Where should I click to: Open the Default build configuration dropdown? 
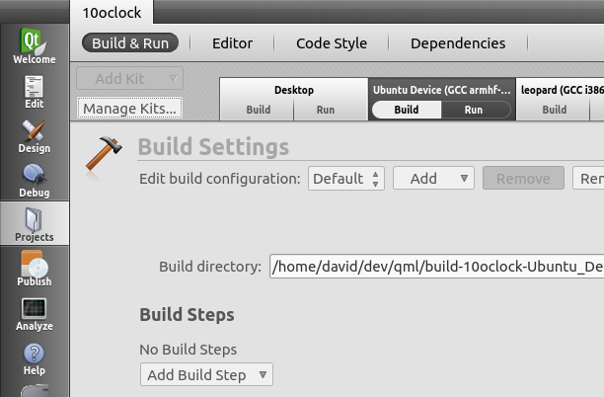coord(345,179)
